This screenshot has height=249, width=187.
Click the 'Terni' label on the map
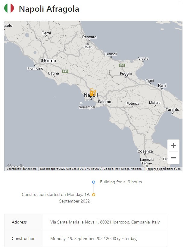tap(46, 33)
